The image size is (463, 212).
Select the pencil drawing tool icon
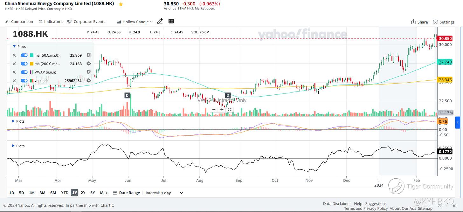[160, 21]
